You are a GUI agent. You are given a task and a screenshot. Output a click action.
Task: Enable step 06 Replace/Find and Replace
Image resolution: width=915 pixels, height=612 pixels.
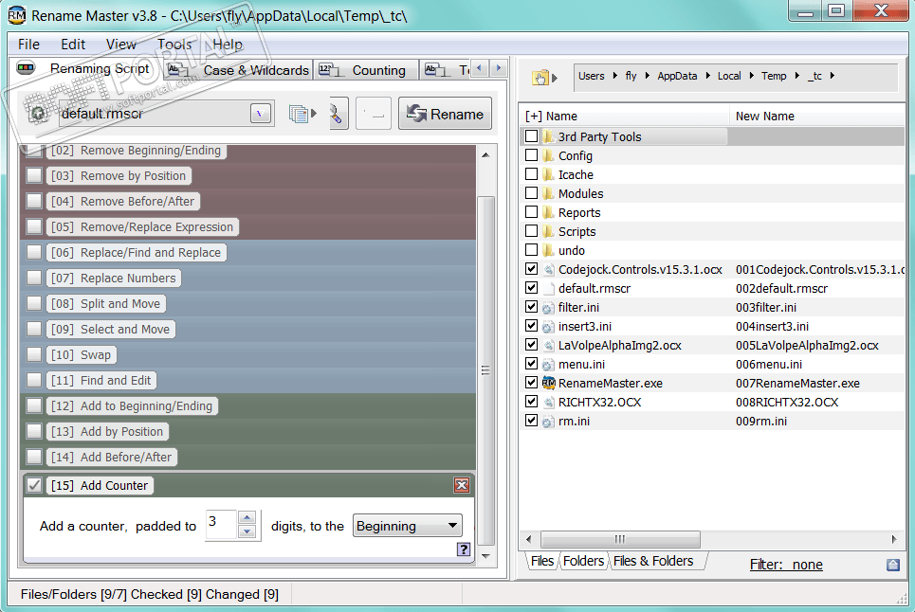click(x=34, y=252)
